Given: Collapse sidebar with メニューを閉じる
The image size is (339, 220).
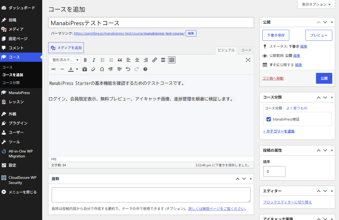Looking at the screenshot, I should 21,192.
